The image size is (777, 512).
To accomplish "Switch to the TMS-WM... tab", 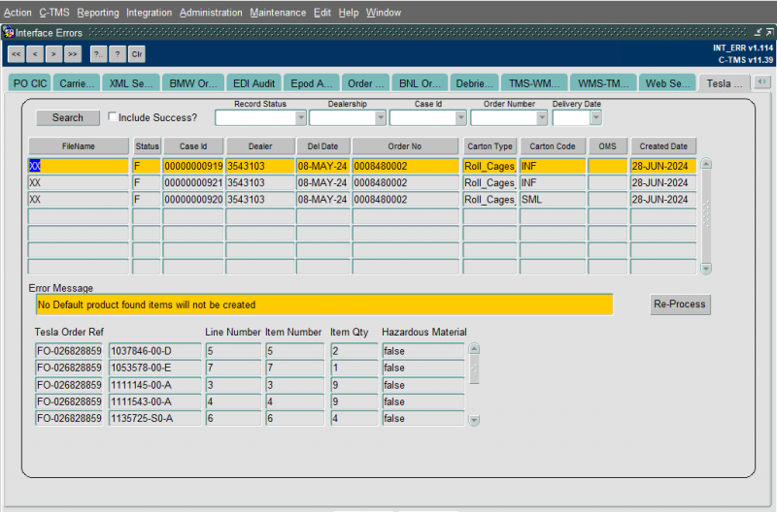I will 534,83.
